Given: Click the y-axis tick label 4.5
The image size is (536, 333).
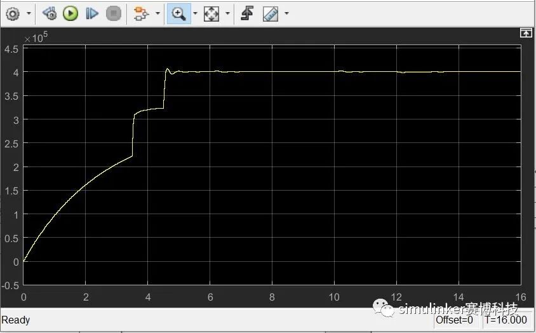Looking at the screenshot, I should 11,49.
